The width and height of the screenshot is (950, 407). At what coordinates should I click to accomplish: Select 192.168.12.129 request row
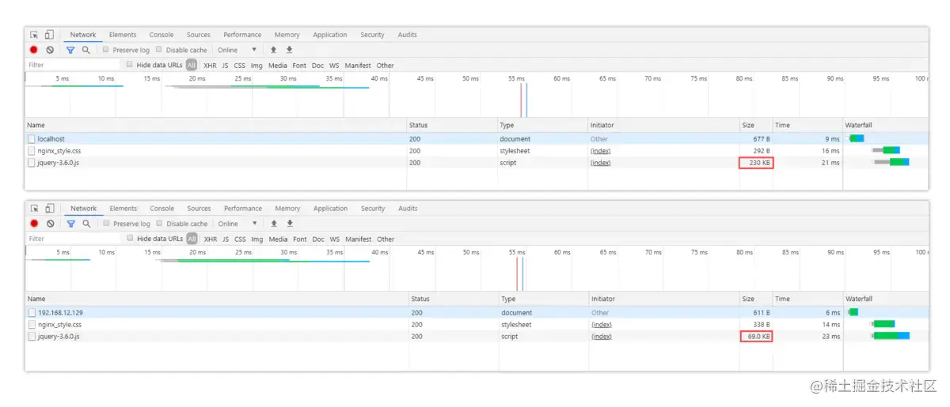click(x=477, y=313)
